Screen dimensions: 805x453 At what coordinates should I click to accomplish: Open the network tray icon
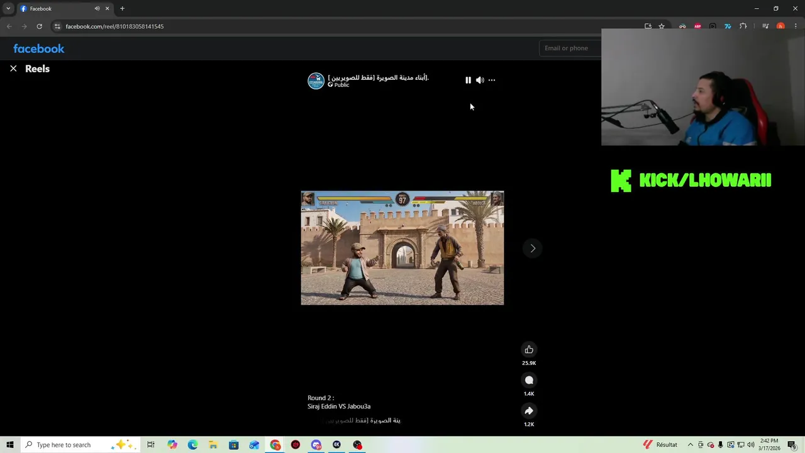[740, 445]
